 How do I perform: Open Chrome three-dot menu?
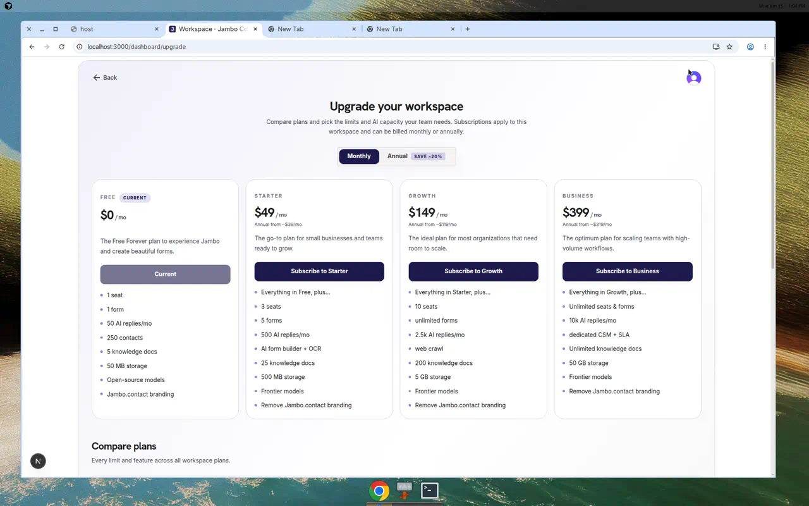coord(765,47)
